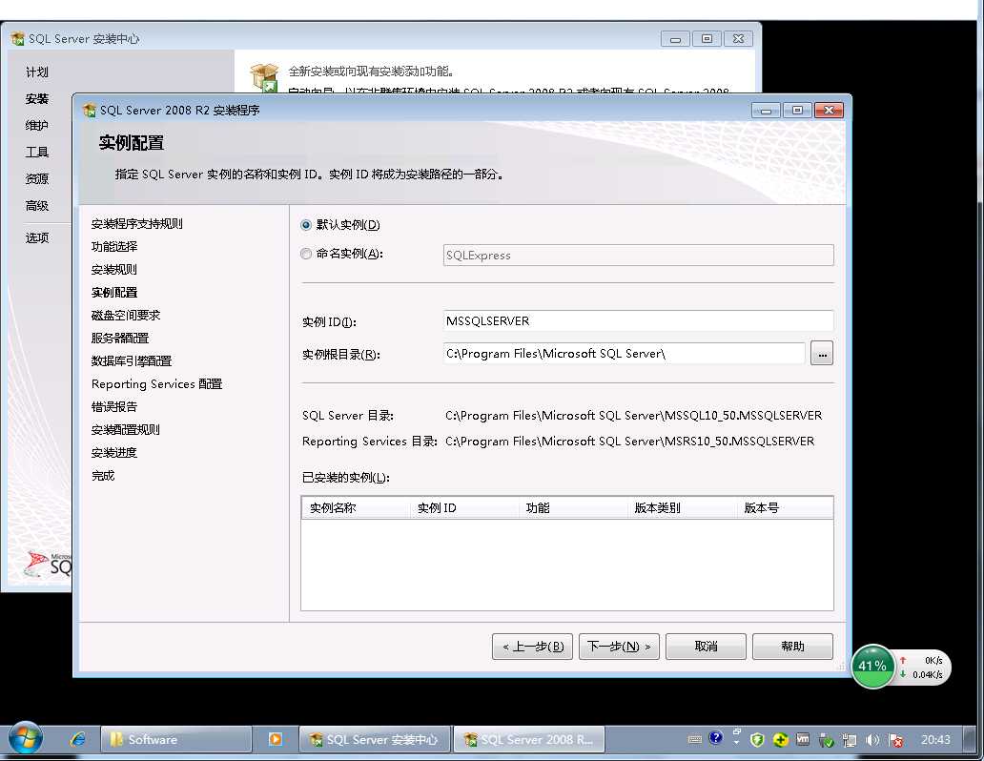Switch to SQL Server 2008 R... taskbar button
This screenshot has width=984, height=761.
pyautogui.click(x=529, y=740)
